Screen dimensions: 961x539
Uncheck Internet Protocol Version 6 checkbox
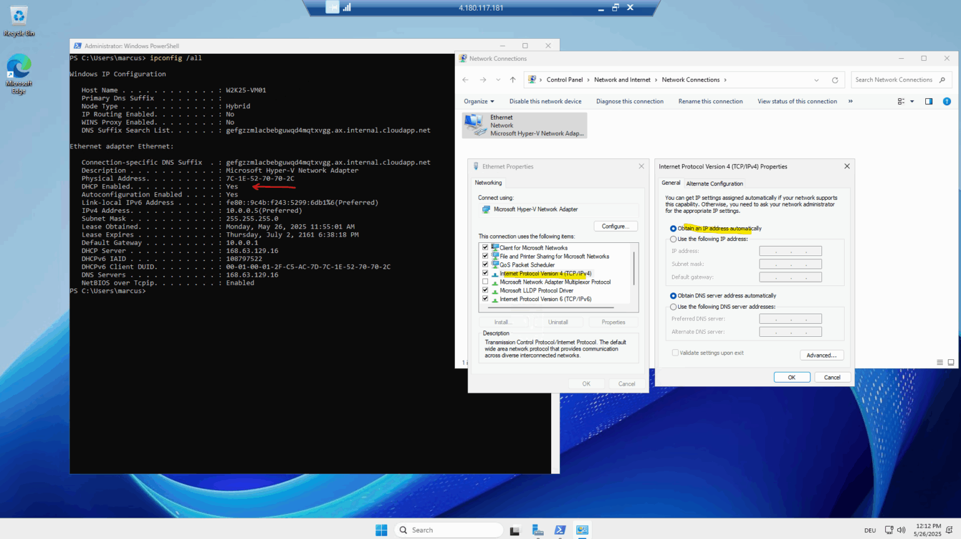coord(486,299)
